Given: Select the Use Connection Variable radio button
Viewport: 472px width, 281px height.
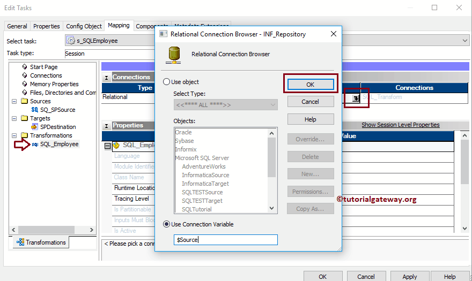Looking at the screenshot, I should point(166,224).
